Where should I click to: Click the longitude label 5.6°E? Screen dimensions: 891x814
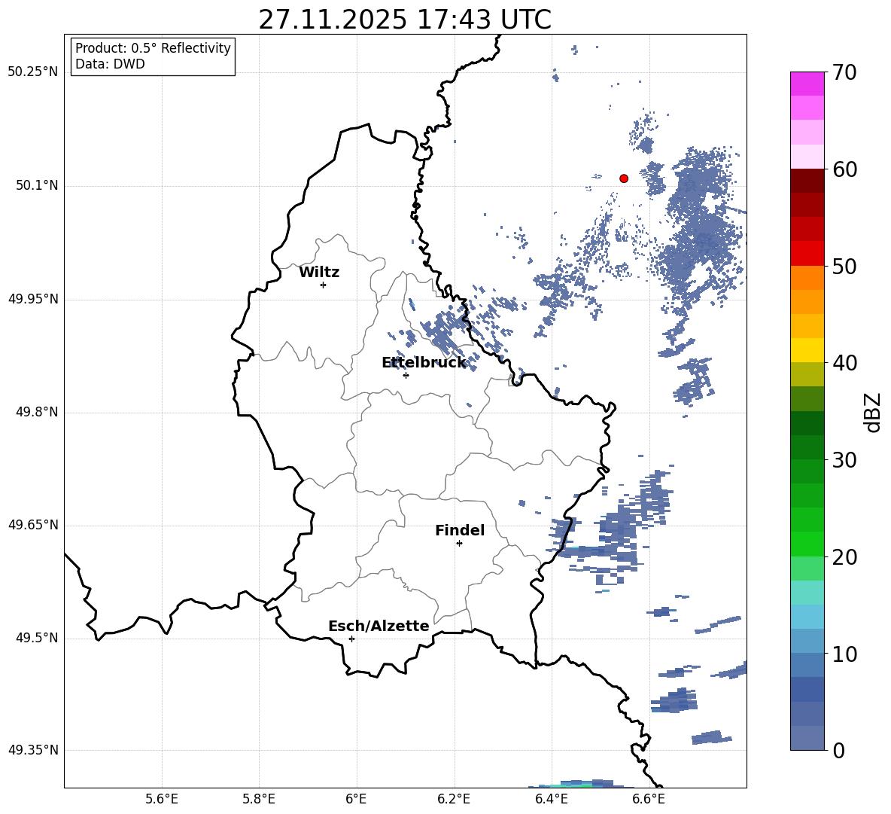coord(162,800)
